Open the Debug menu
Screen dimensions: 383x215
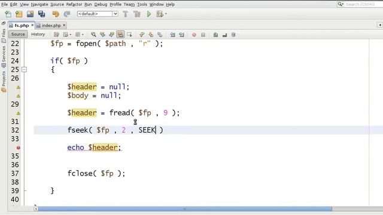pyautogui.click(x=101, y=4)
